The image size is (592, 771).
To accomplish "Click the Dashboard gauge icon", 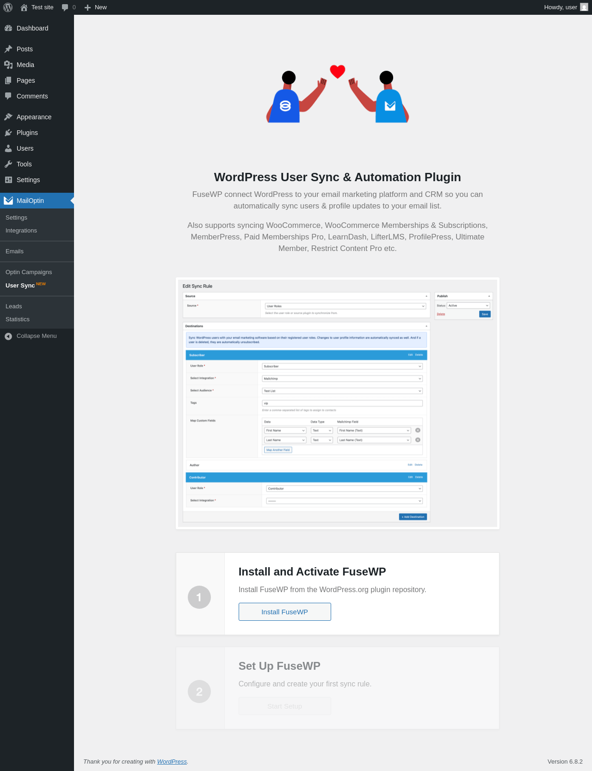I will pos(8,28).
